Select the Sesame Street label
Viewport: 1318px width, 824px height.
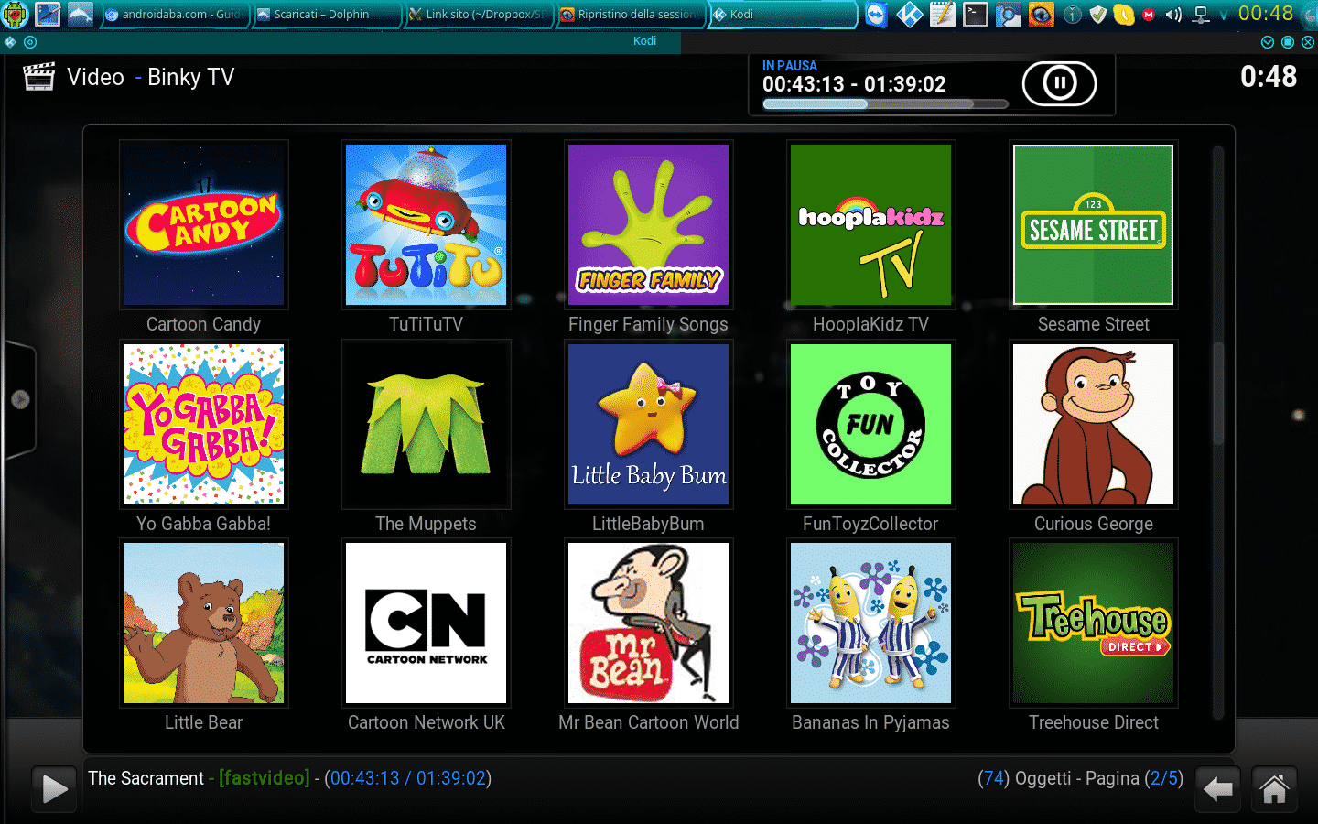1094,324
